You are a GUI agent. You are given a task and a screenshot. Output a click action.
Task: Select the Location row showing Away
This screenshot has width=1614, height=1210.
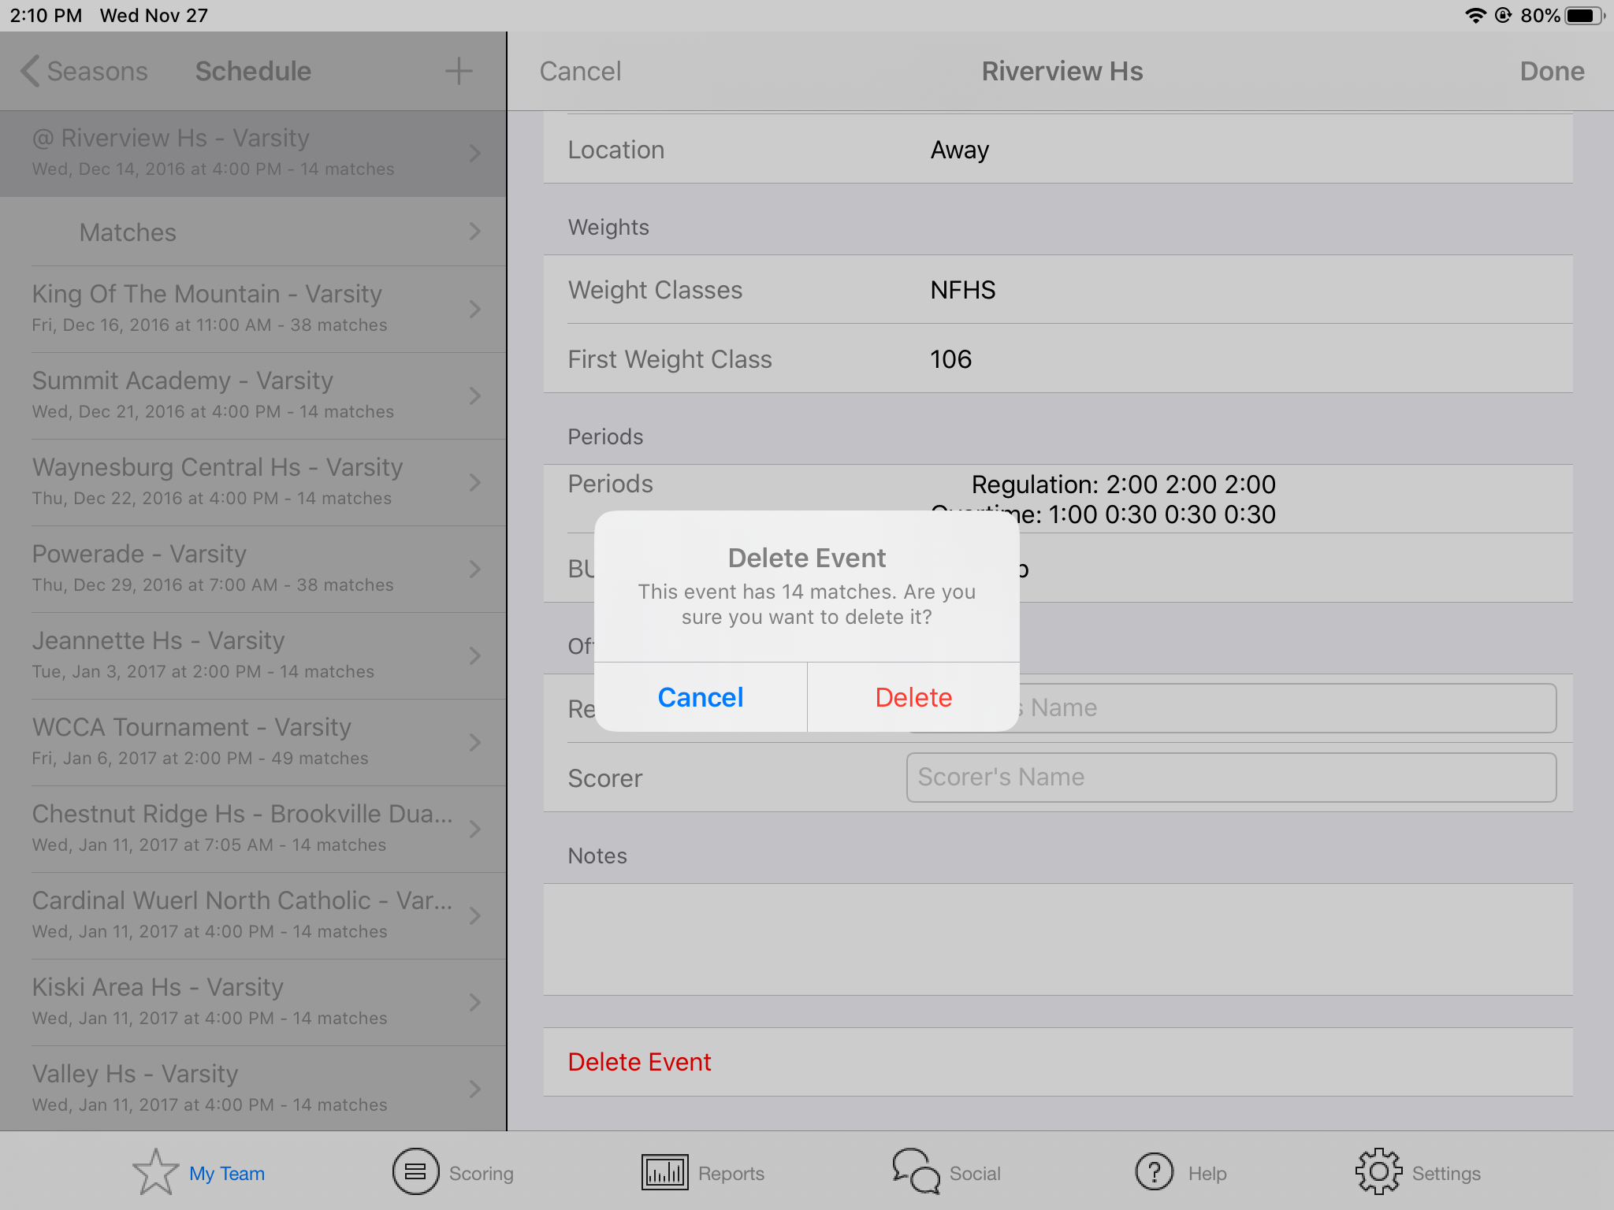[x=1058, y=150]
